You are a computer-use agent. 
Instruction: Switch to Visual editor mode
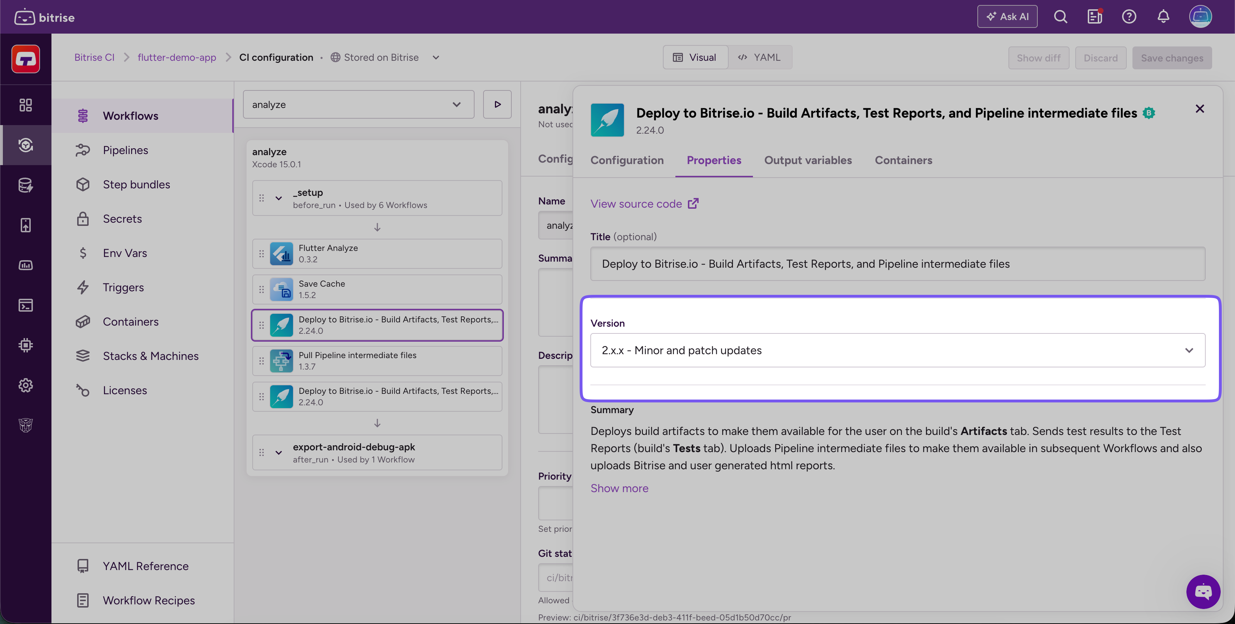click(x=695, y=58)
